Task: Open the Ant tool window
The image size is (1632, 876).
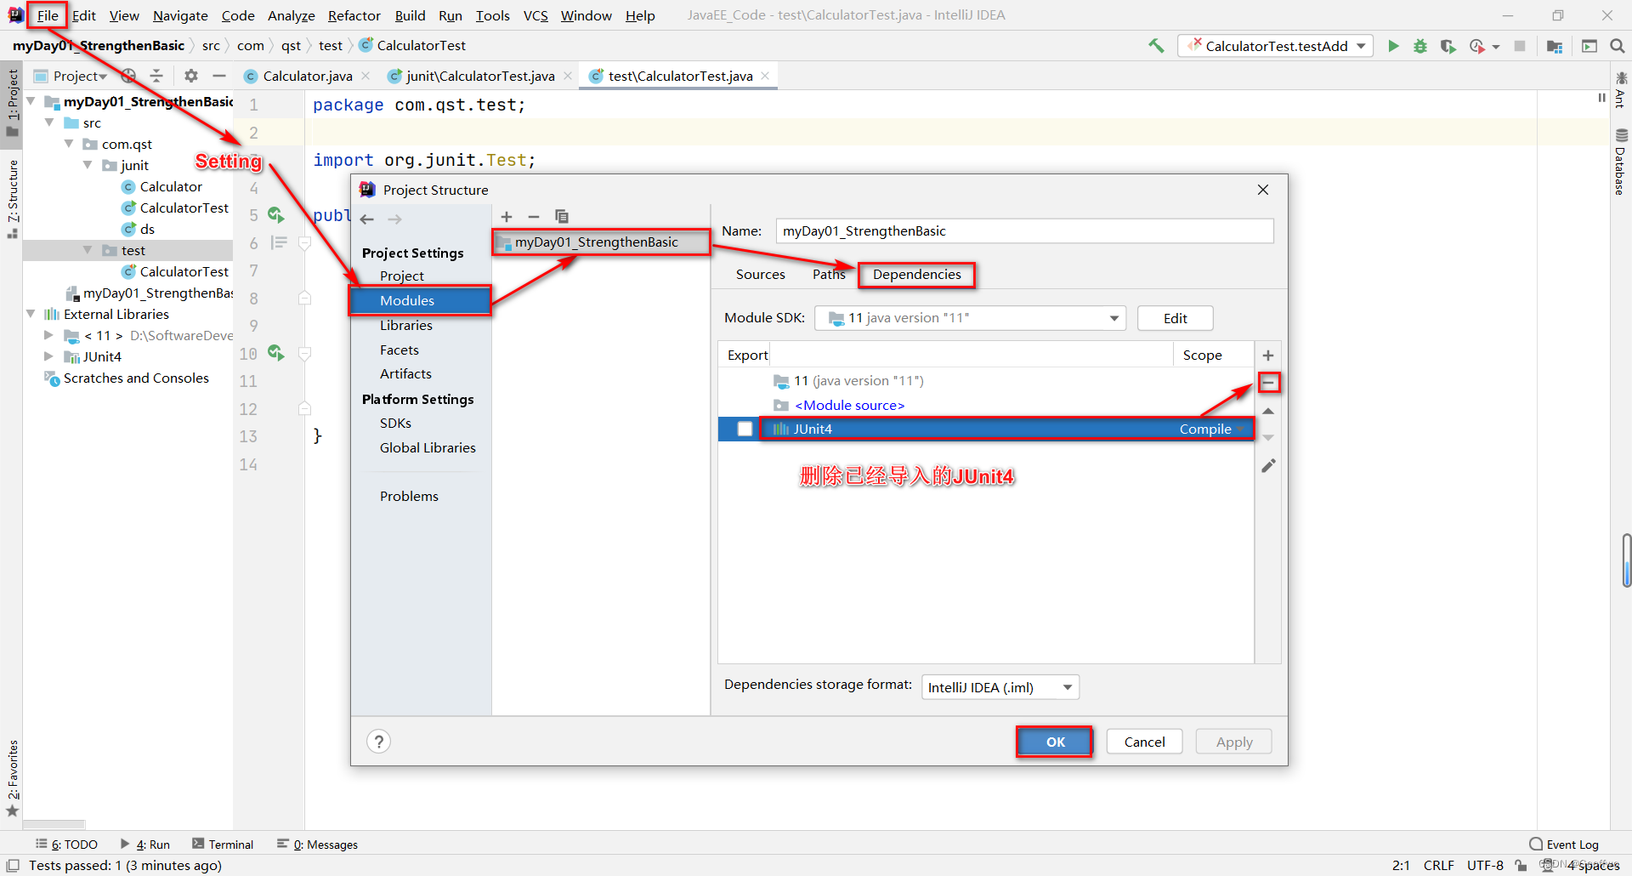Action: click(1621, 90)
